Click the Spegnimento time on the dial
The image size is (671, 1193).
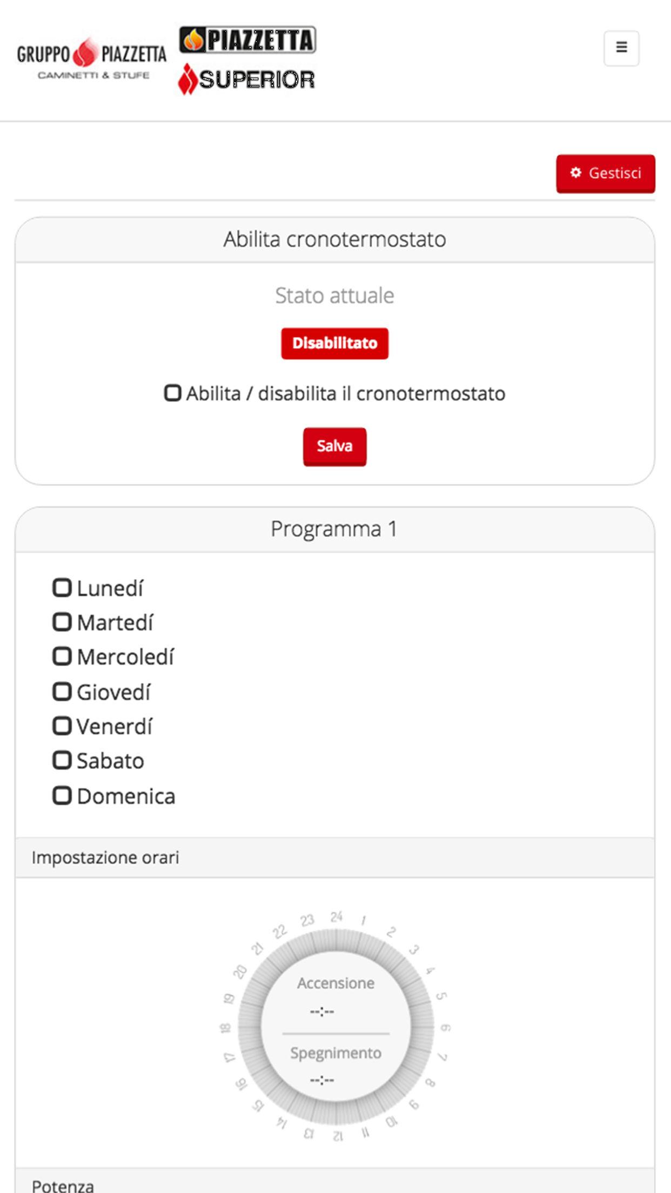point(323,1080)
